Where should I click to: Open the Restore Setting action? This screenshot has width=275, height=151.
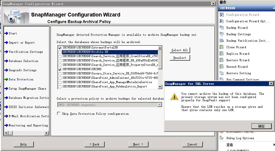click(x=238, y=73)
